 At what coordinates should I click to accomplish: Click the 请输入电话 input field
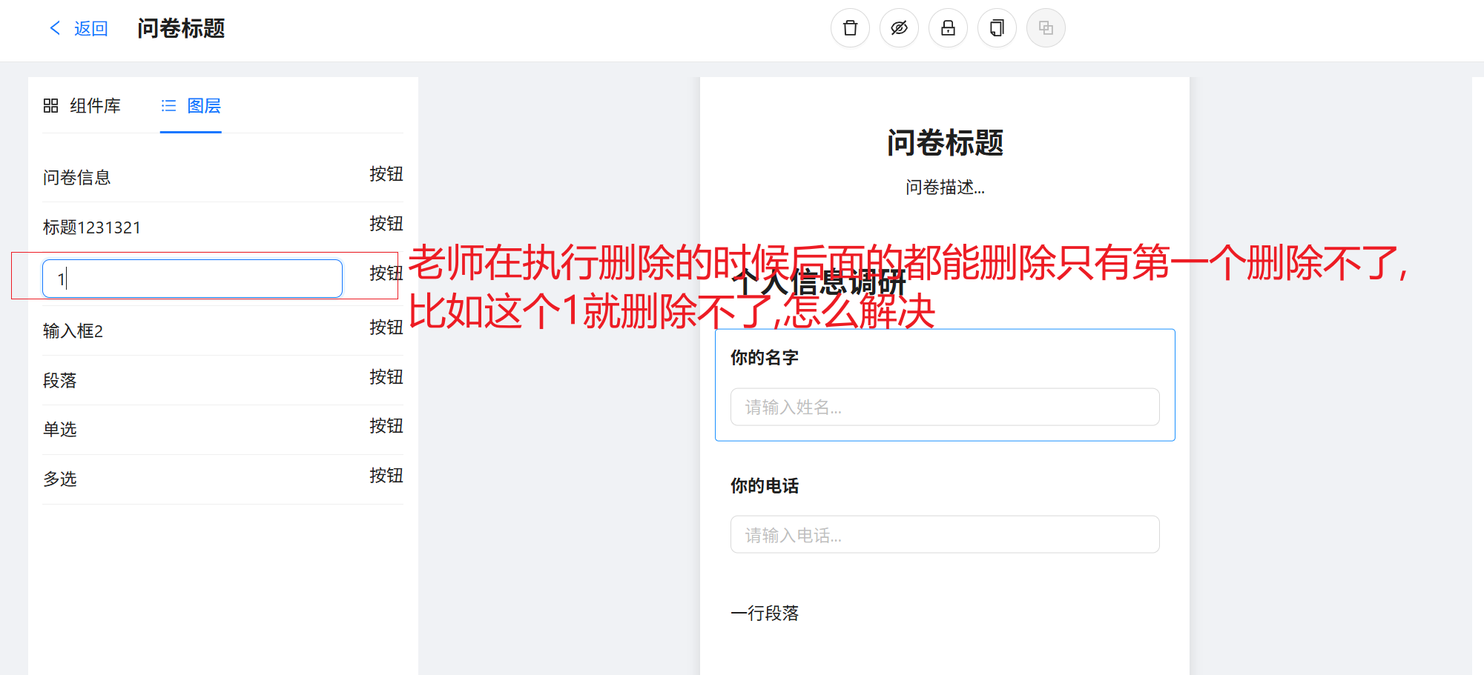[x=945, y=534]
